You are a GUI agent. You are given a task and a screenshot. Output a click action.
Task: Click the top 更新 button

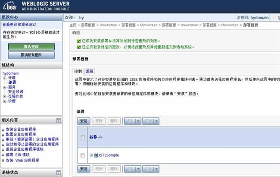(x=99, y=121)
